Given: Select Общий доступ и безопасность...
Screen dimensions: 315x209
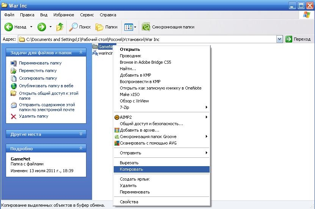Looking at the screenshot, I should (x=161, y=124).
